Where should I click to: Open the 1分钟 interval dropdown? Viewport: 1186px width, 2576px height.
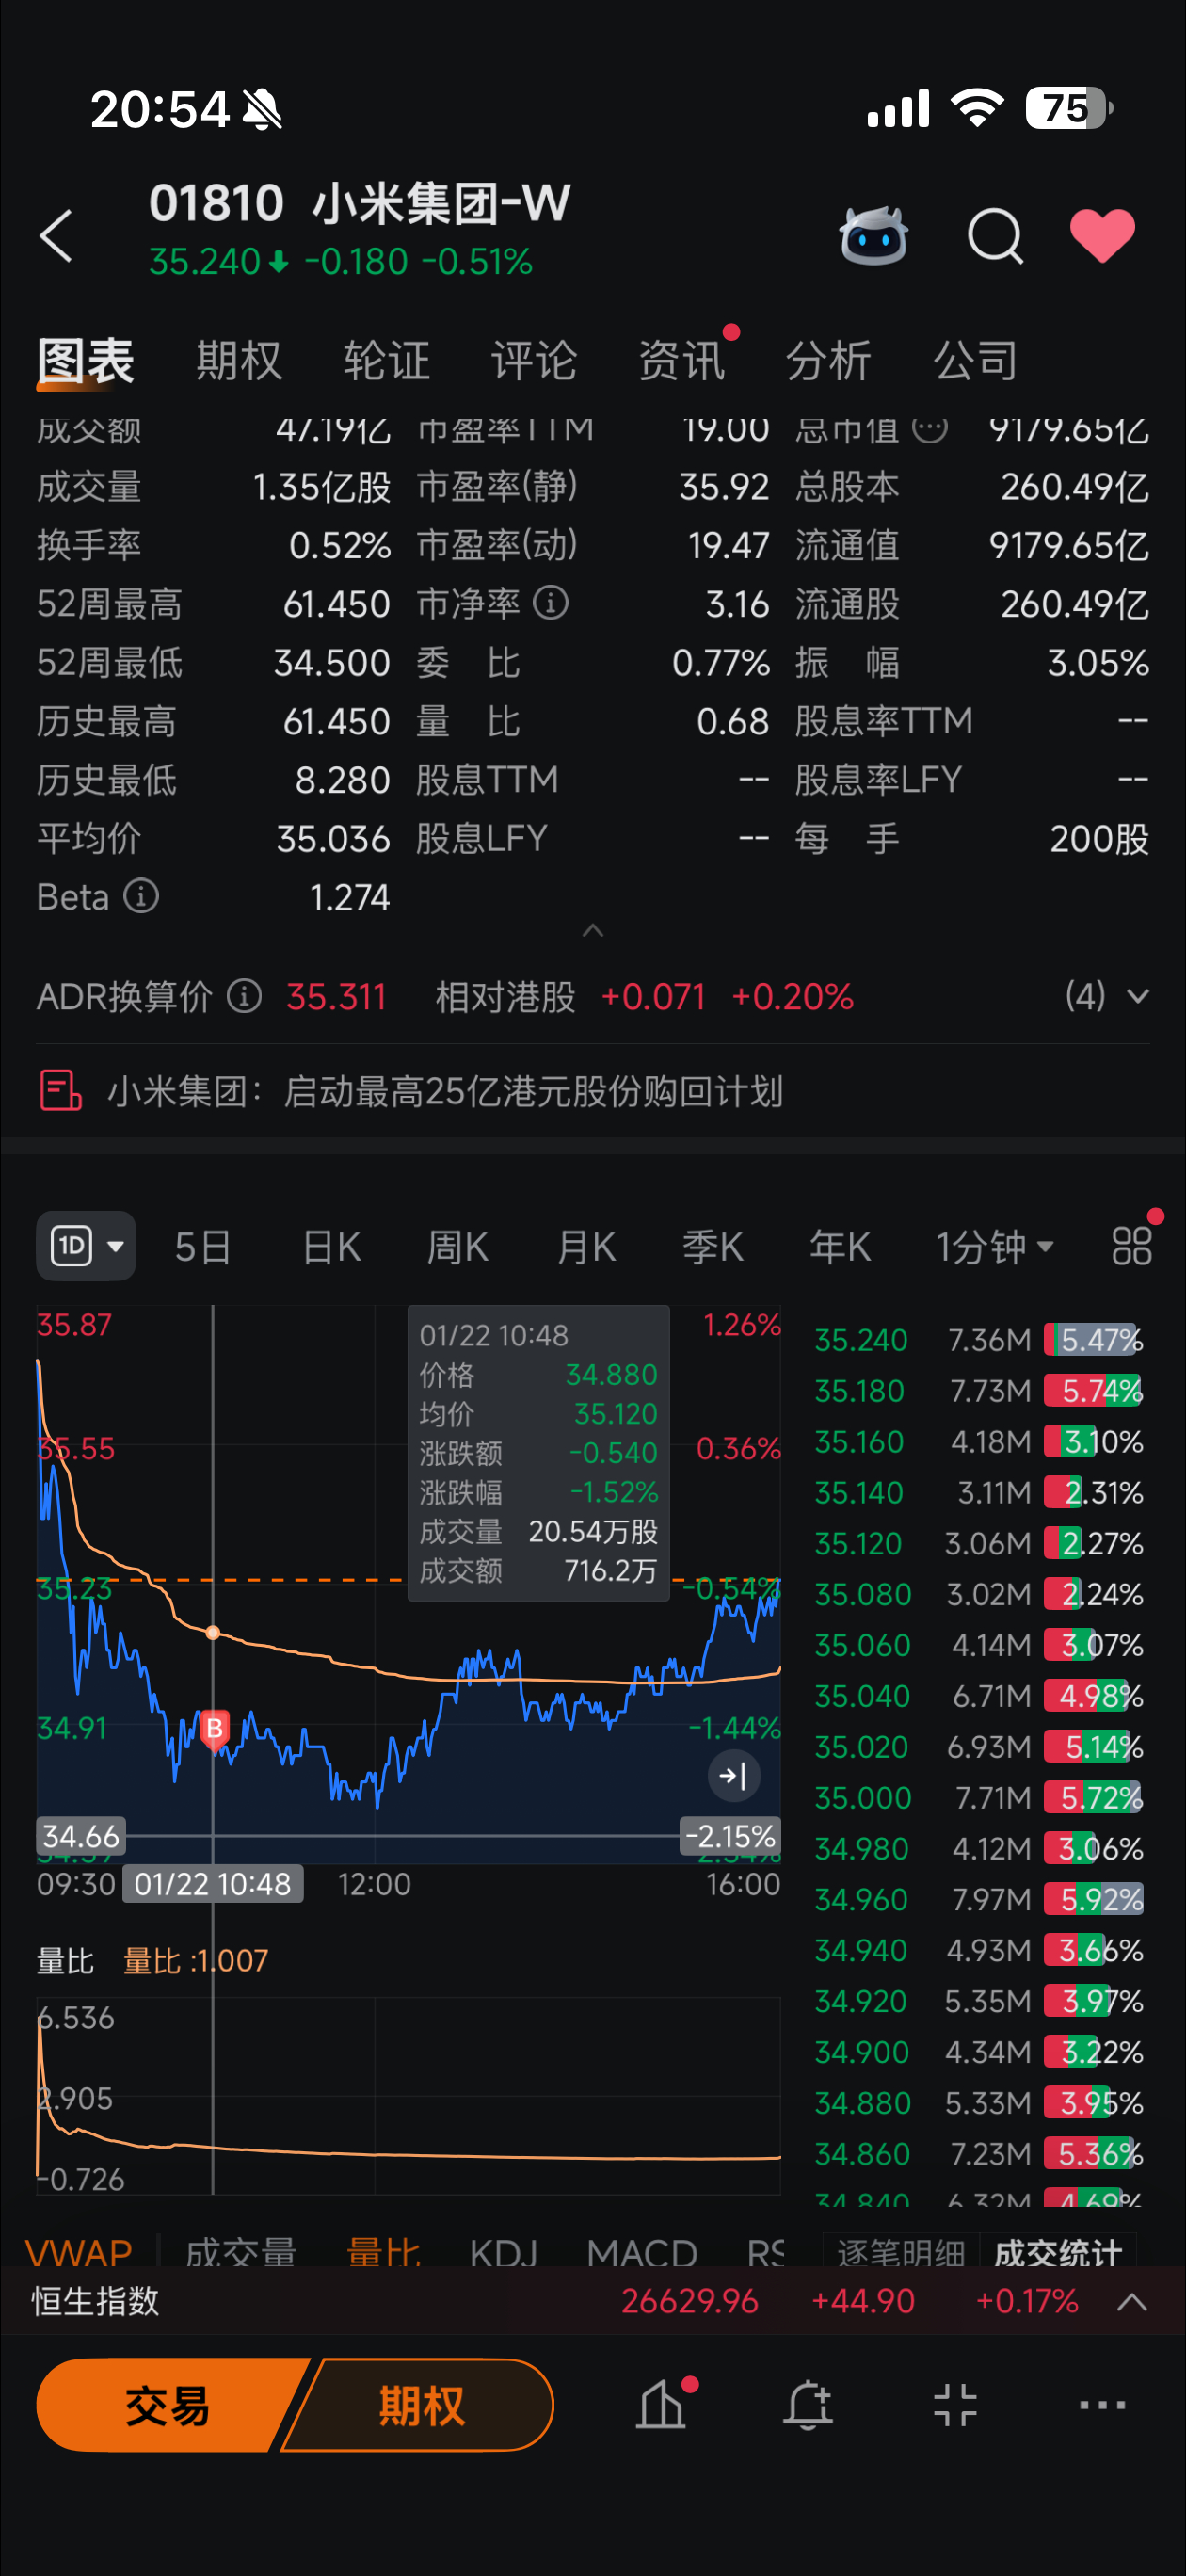pos(995,1247)
